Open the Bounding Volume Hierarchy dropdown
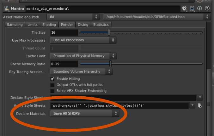Image resolution: width=214 pixels, height=136 pixels. pyautogui.click(x=81, y=71)
